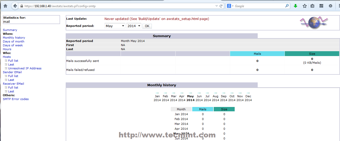The image size is (340, 141).
Task: Go to Days of week report
Action: coord(13,45)
